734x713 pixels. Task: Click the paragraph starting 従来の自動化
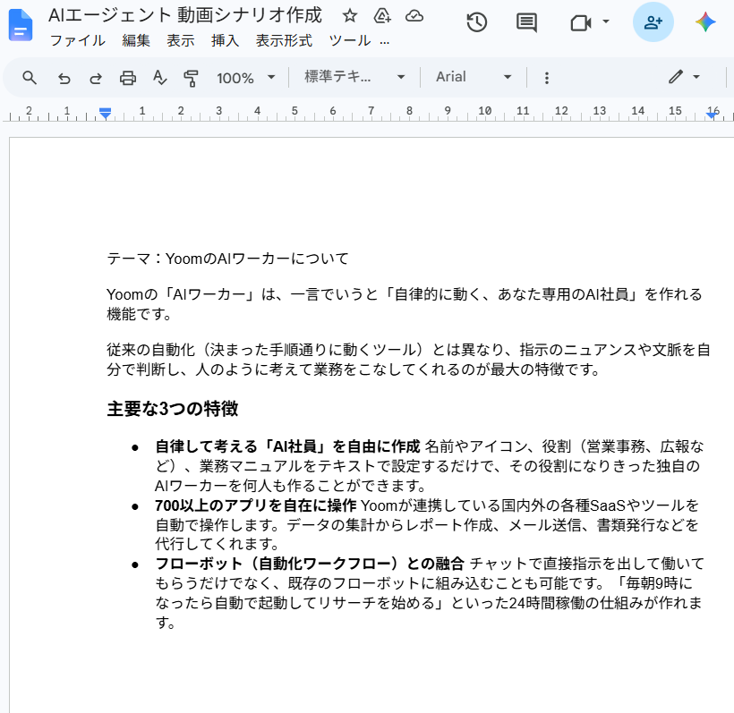(x=408, y=360)
